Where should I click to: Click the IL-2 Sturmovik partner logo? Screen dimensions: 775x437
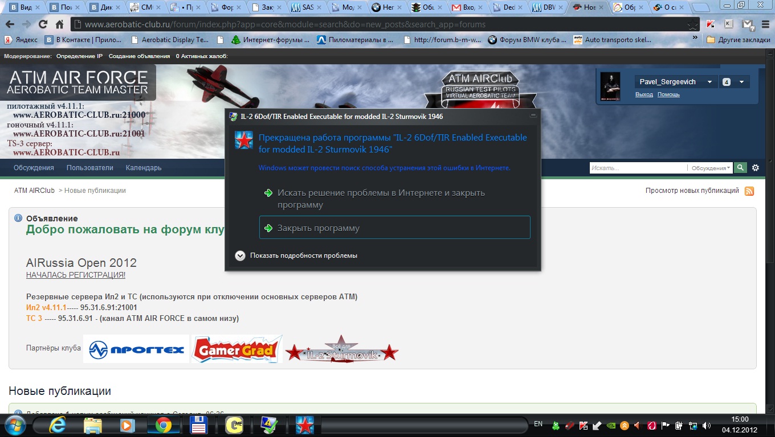(x=341, y=349)
